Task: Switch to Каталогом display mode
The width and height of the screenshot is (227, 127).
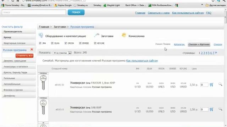Action: click(179, 44)
